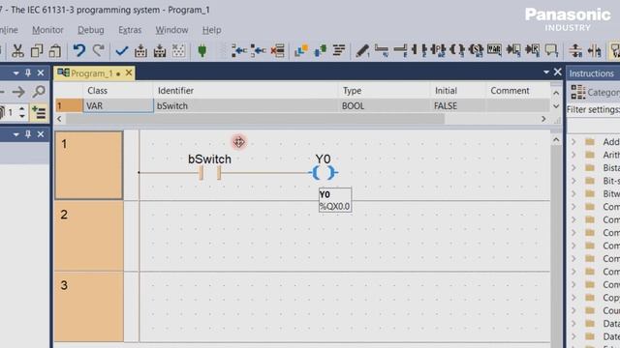Viewport: 620px width, 348px height.
Task: Close the upper left panel
Action: [41, 73]
